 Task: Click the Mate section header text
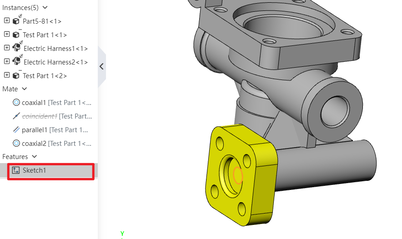click(10, 89)
